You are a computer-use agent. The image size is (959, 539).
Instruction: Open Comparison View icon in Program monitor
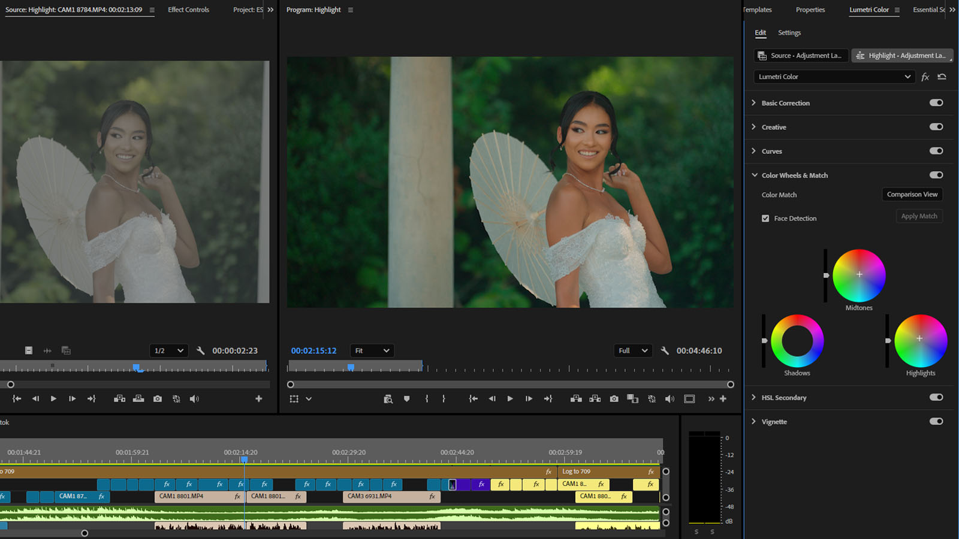tap(632, 399)
